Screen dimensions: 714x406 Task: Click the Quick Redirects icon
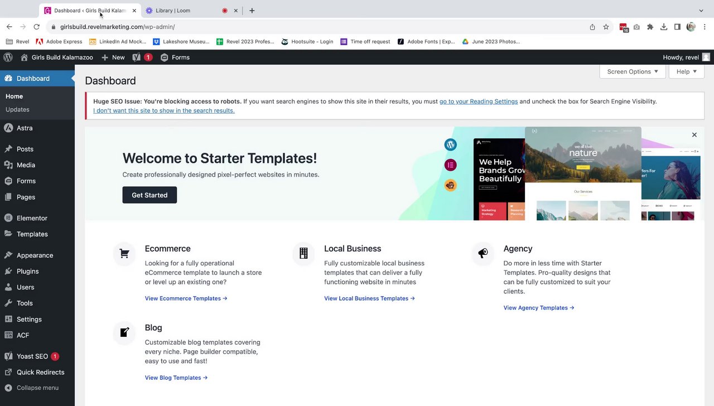pos(8,372)
